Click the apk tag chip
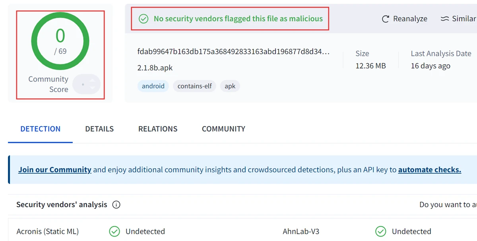Image resolution: width=477 pixels, height=241 pixels. click(x=230, y=86)
